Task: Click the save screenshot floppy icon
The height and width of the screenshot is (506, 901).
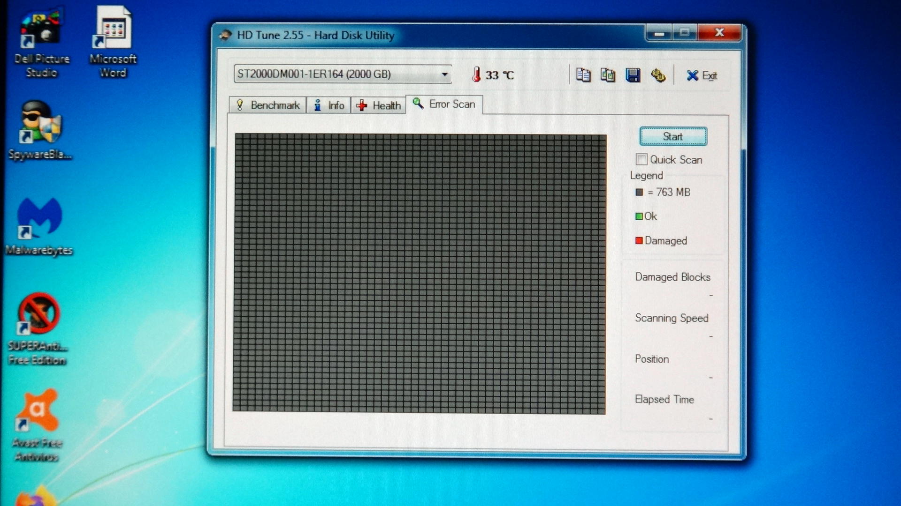Action: pos(633,75)
